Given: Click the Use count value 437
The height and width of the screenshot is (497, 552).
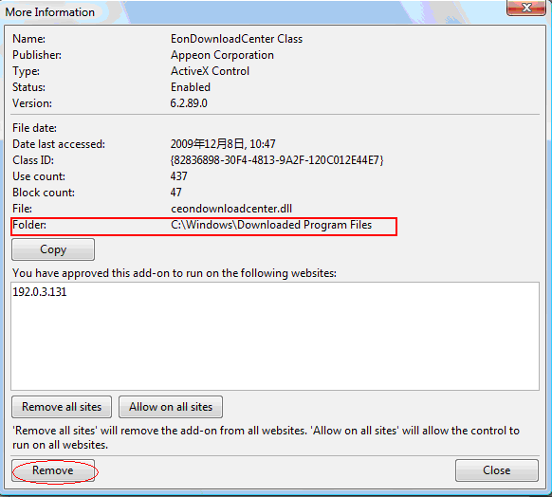Looking at the screenshot, I should pos(179,176).
